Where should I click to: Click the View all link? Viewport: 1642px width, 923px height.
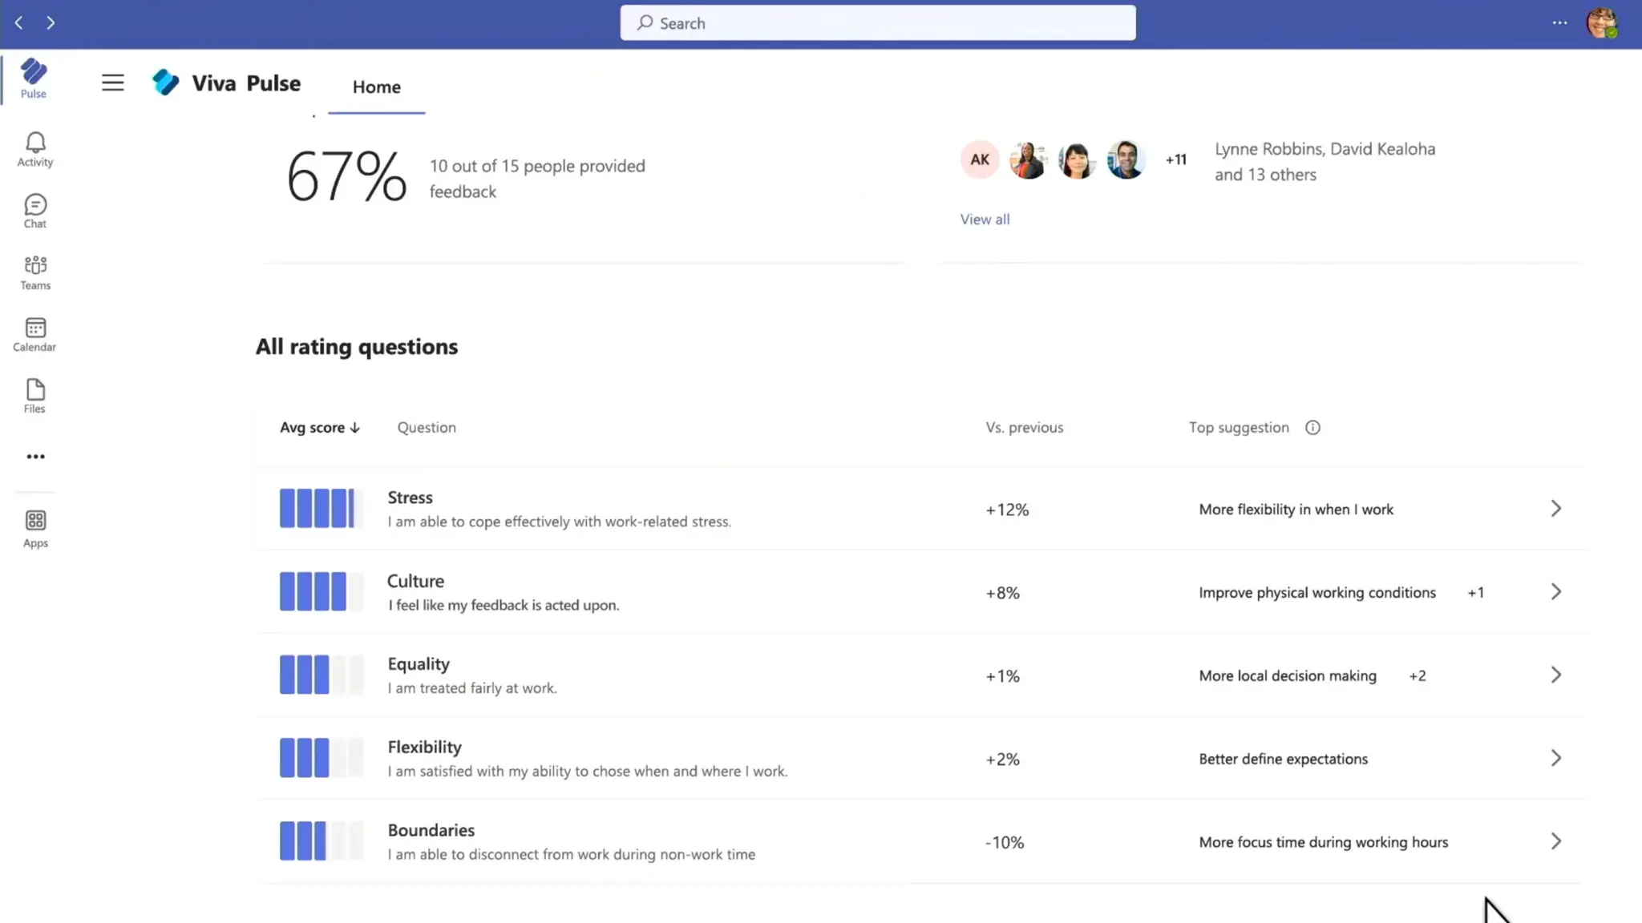point(985,220)
